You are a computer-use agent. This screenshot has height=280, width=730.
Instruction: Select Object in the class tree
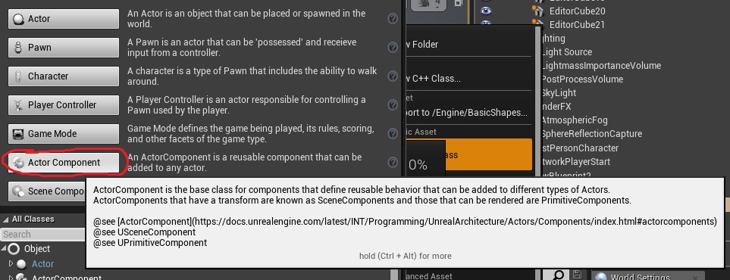click(x=37, y=249)
